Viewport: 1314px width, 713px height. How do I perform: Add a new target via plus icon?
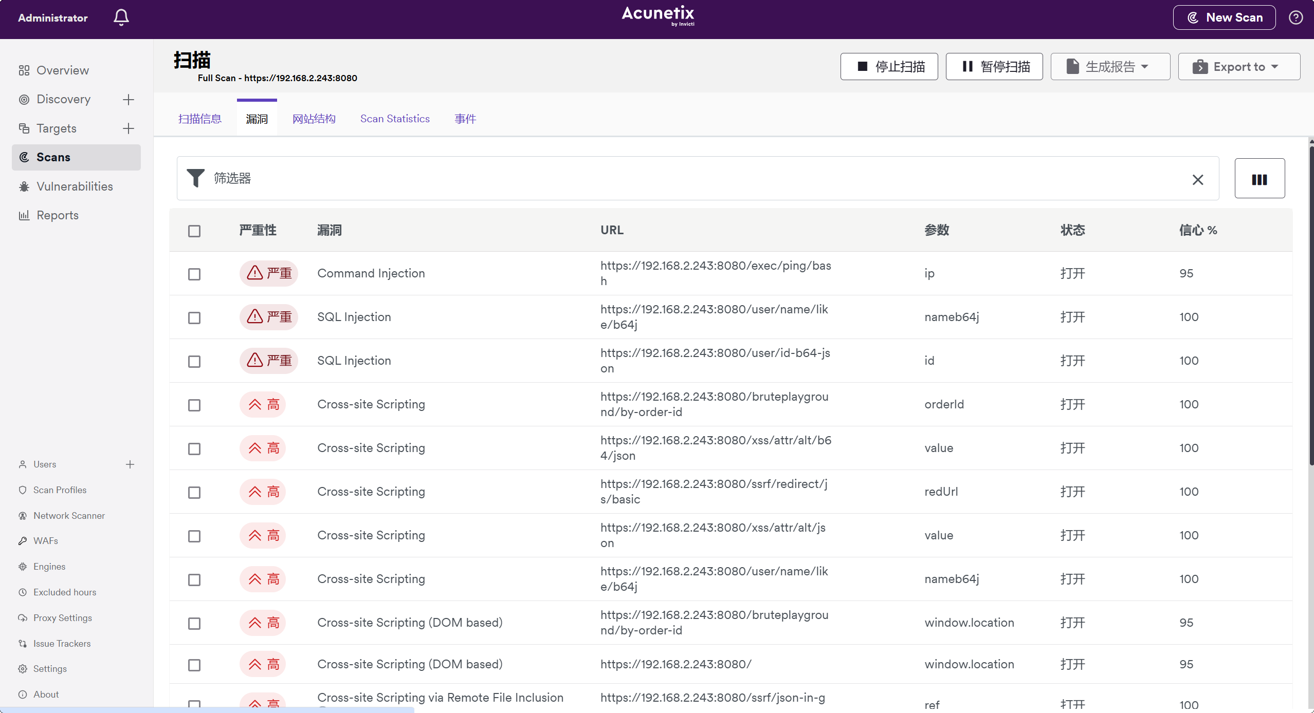[129, 128]
